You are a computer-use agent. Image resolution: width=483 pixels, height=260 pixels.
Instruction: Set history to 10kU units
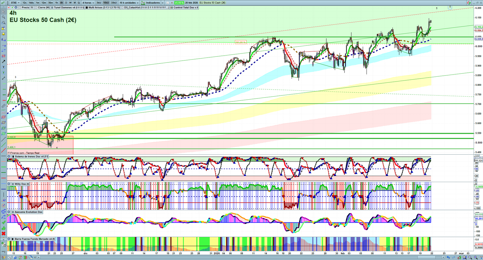(106, 3)
